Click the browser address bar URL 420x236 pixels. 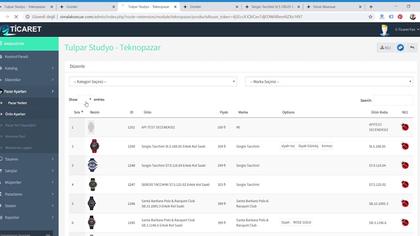click(181, 17)
